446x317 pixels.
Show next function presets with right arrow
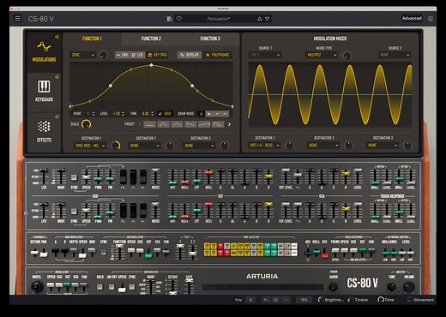click(x=229, y=124)
